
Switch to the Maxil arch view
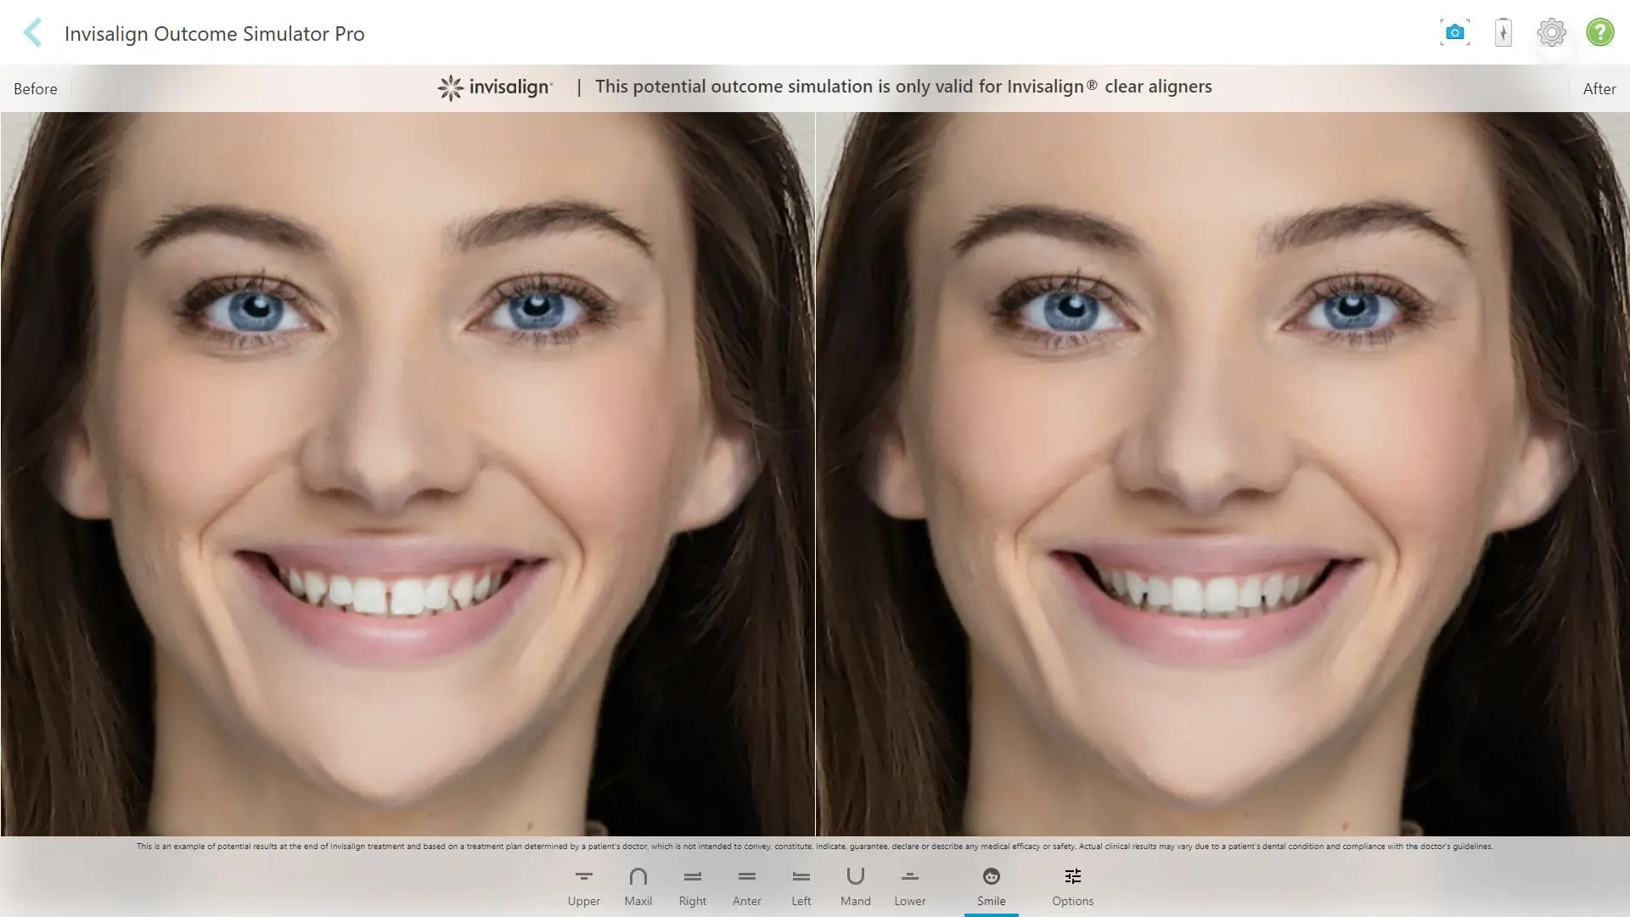pyautogui.click(x=638, y=887)
